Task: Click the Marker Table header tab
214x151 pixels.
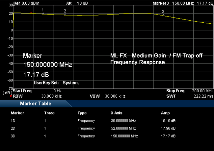Action: pos(36,104)
